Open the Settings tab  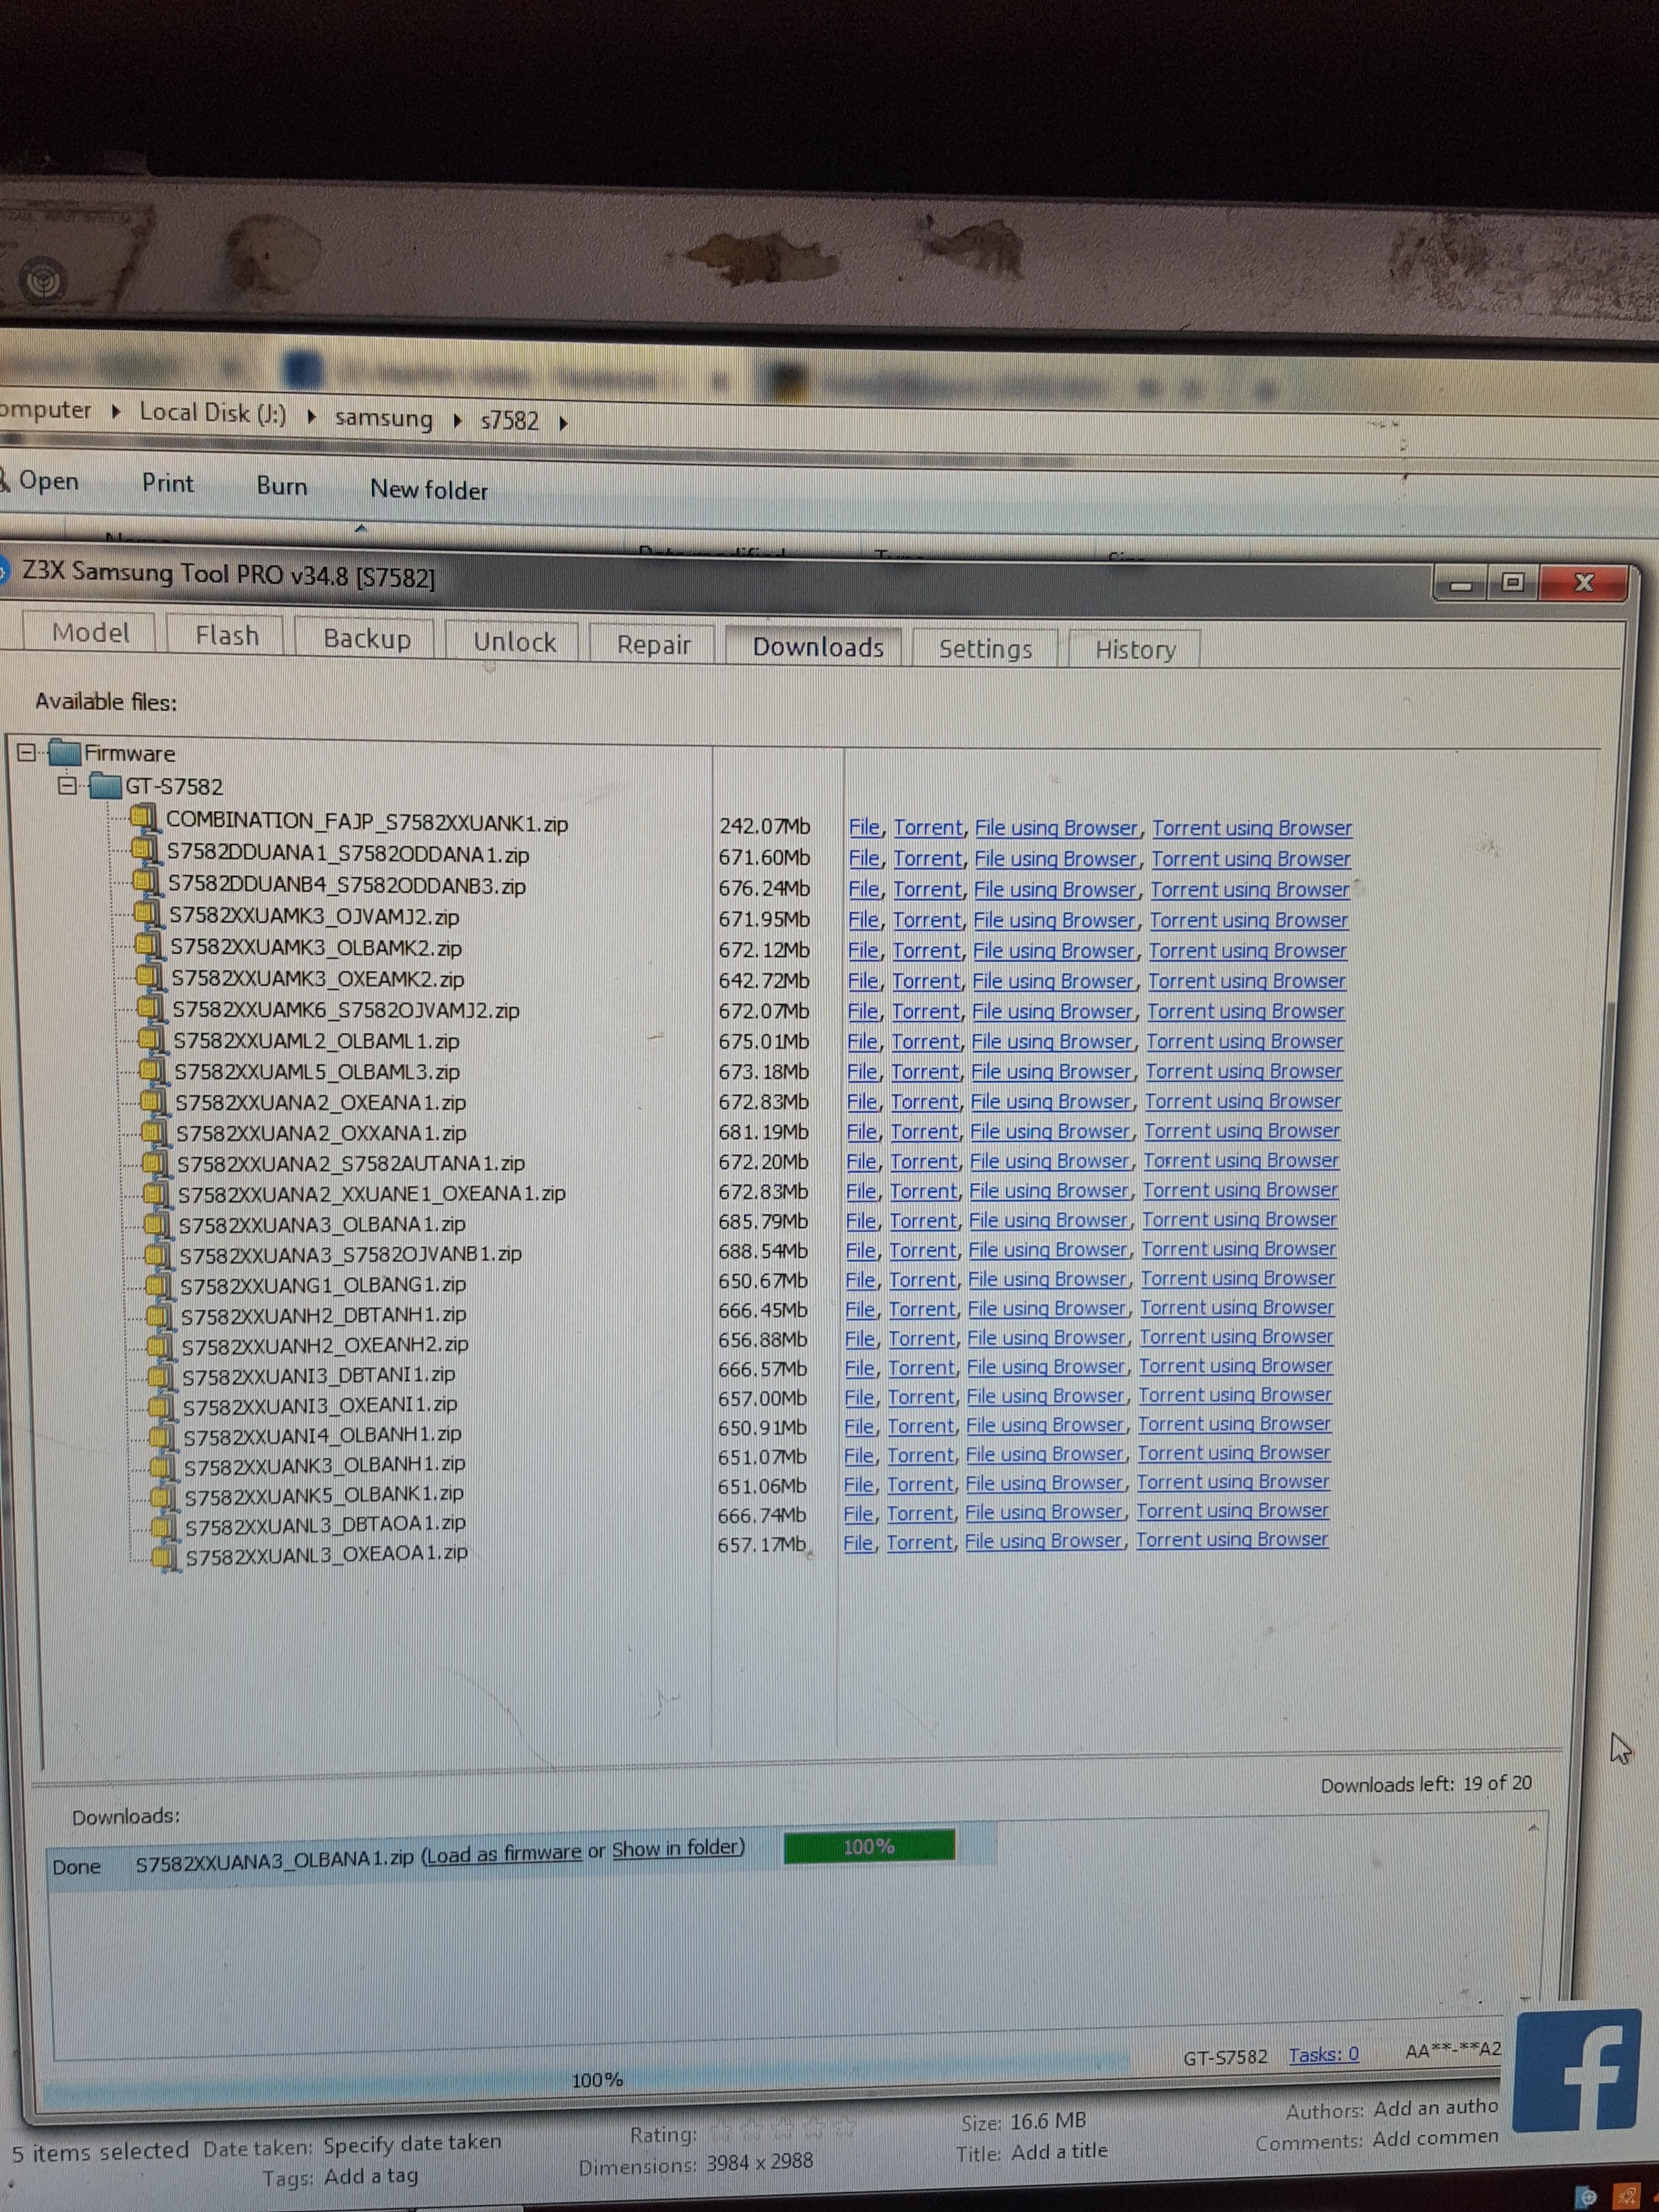[985, 648]
